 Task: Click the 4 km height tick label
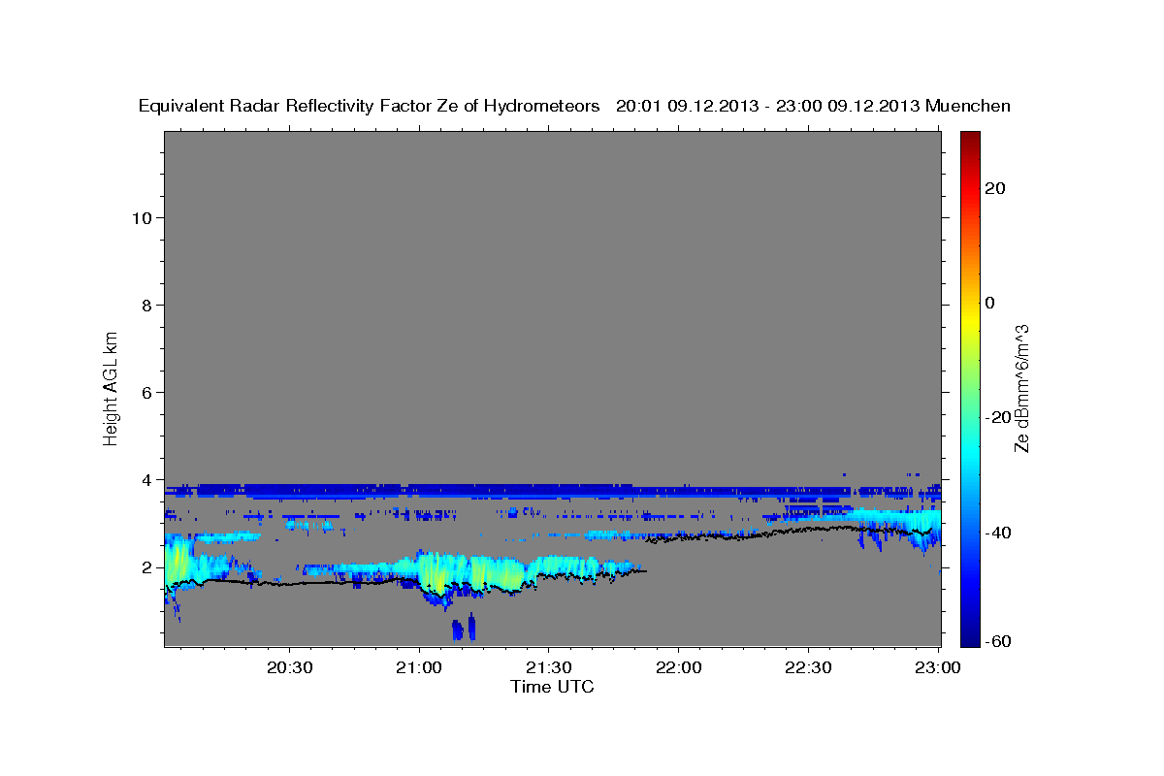(x=147, y=479)
